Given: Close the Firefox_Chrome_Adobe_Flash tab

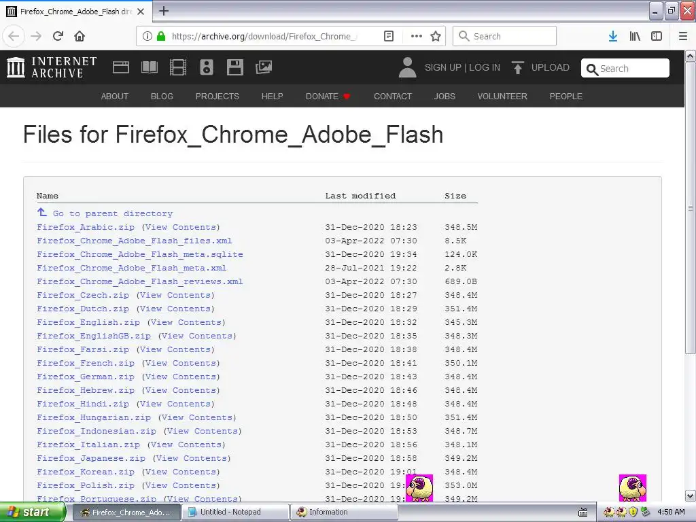Looking at the screenshot, I should click(x=141, y=12).
